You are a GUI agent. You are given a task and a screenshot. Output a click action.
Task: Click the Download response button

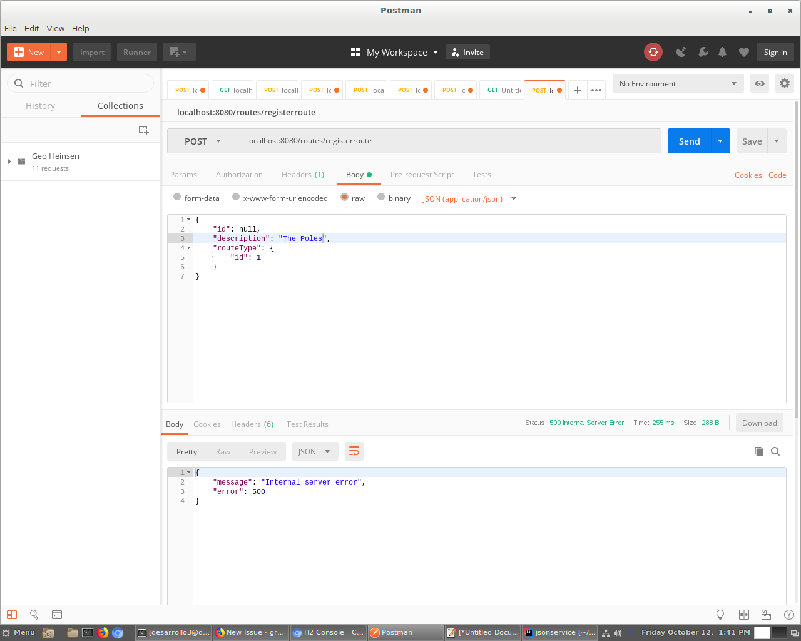click(x=760, y=423)
